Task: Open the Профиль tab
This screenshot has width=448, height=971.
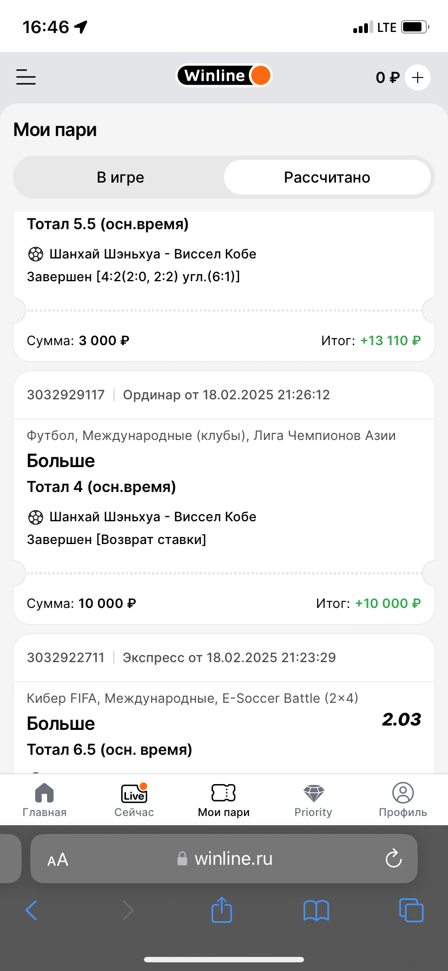Action: [403, 800]
